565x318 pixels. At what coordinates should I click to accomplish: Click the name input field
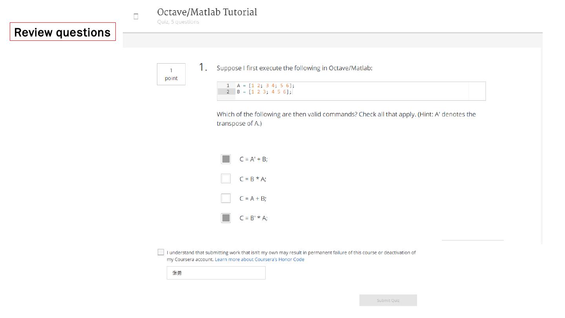click(216, 273)
